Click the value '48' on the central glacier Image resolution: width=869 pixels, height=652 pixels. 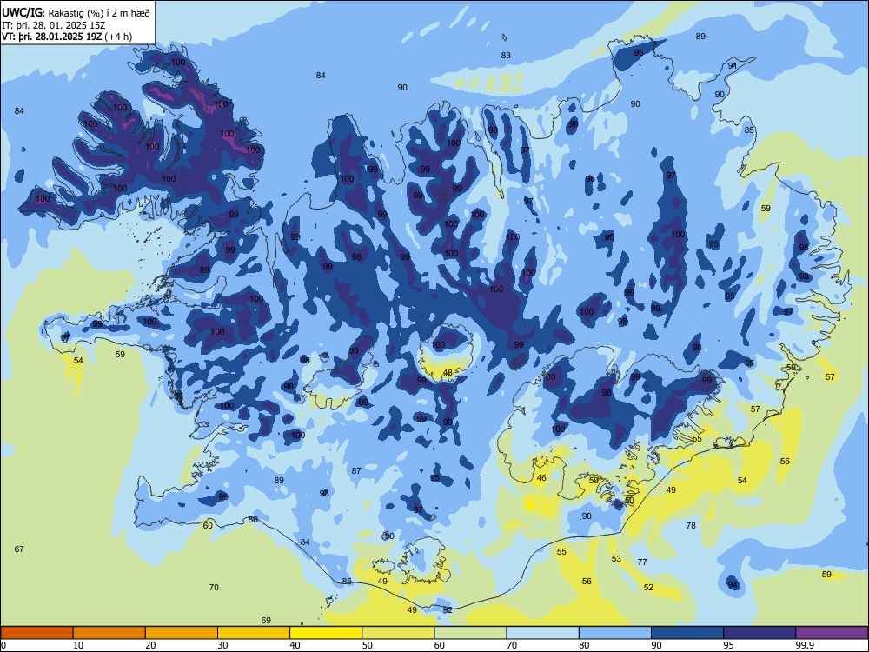[448, 373]
